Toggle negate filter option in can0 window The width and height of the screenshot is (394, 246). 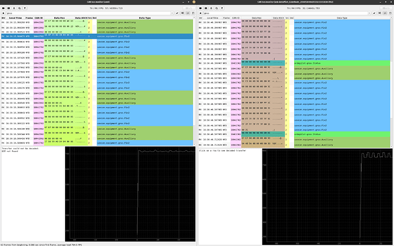pos(182,13)
